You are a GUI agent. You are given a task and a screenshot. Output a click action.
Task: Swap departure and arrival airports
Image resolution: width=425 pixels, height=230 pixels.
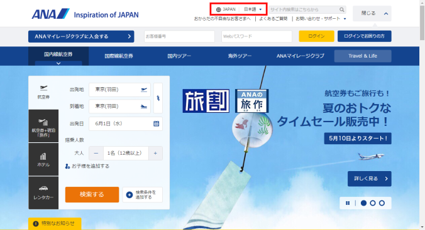click(158, 98)
